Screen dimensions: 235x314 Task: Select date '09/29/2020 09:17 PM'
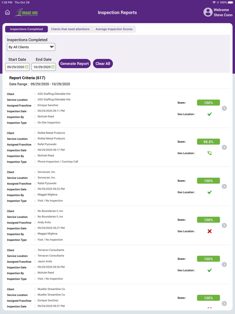click(51, 150)
